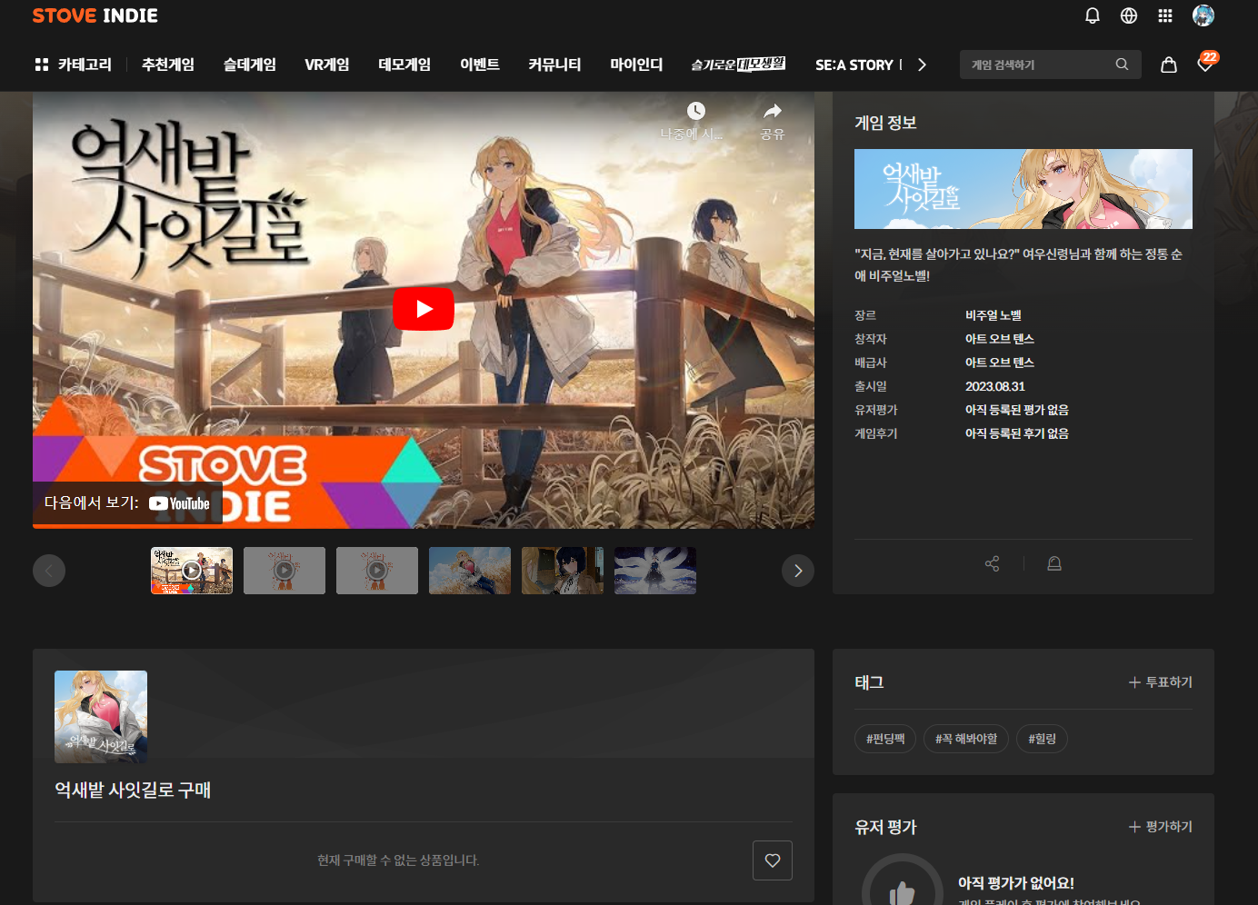Play the video with red YouTube button
Screen dimensions: 1258x905
[x=424, y=309]
